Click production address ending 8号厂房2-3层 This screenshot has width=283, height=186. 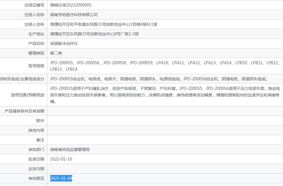coord(94,34)
